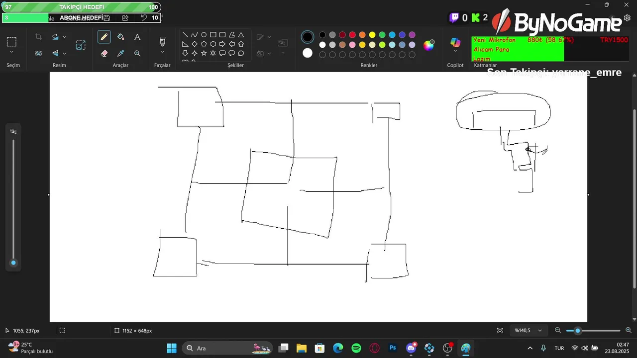Click the brush size slider handle
The height and width of the screenshot is (358, 637).
(13, 263)
